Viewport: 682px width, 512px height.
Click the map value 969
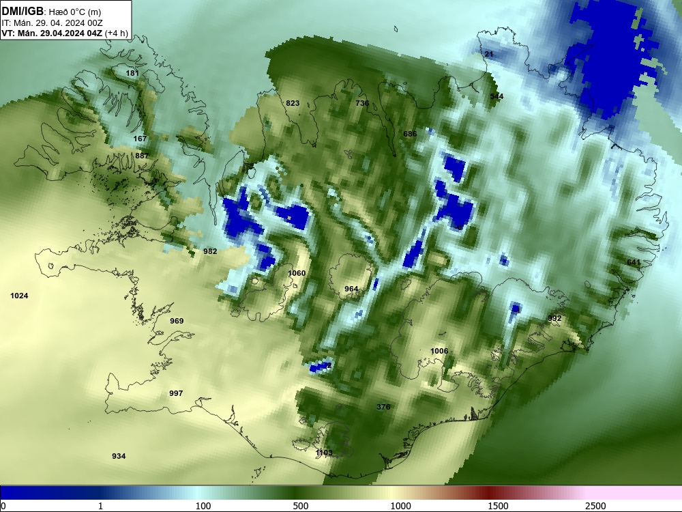[x=177, y=321]
